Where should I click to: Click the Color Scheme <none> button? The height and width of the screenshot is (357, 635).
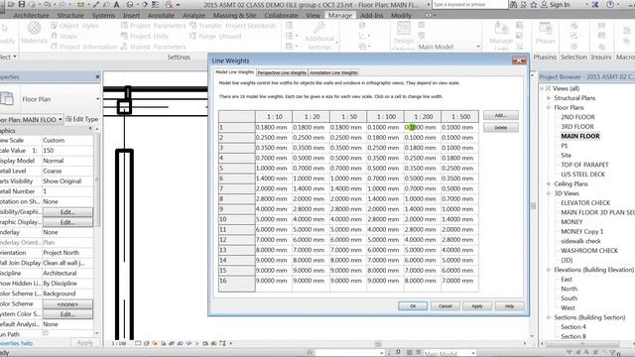click(x=67, y=304)
